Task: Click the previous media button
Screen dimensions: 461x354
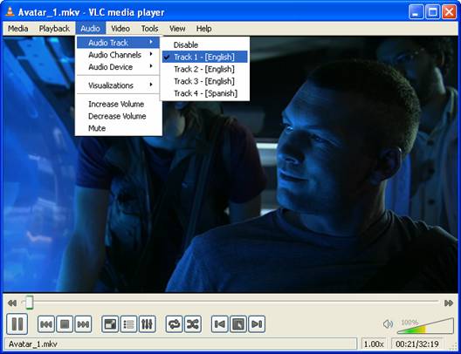Action: tap(46, 324)
